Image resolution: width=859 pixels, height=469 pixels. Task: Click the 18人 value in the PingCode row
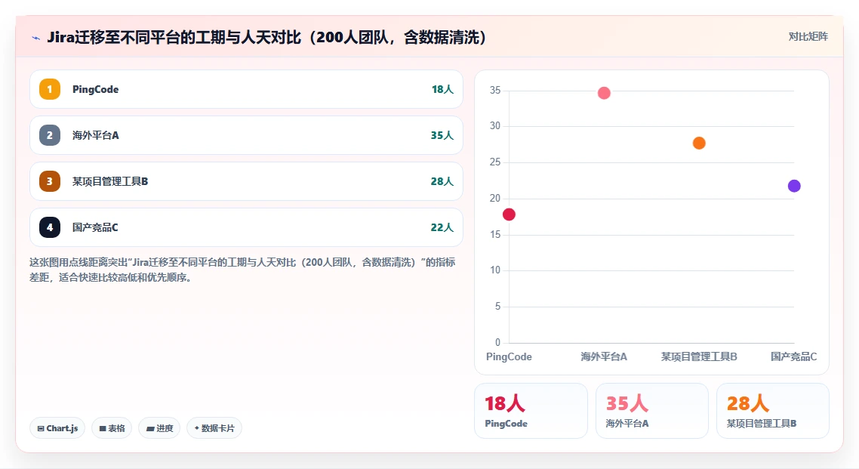pos(442,89)
